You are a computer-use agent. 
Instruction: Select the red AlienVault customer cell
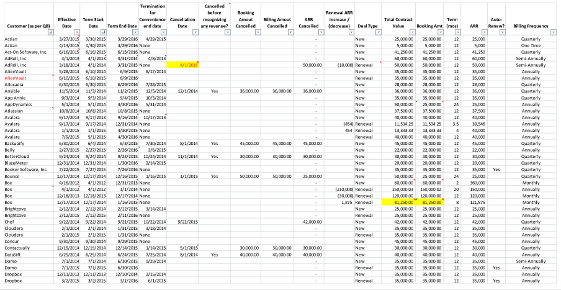point(29,78)
